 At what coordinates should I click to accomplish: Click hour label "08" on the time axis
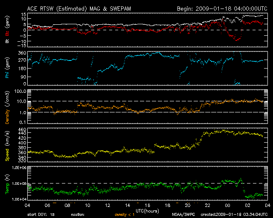tap(67, 205)
